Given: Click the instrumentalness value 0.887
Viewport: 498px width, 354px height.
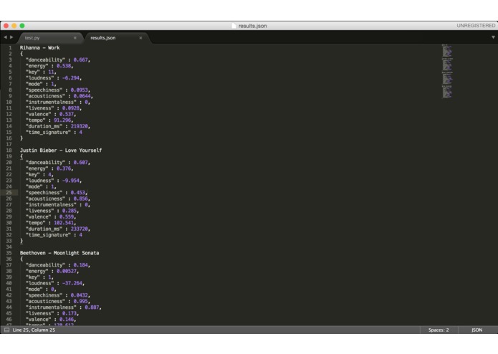Looking at the screenshot, I should click(x=92, y=307).
